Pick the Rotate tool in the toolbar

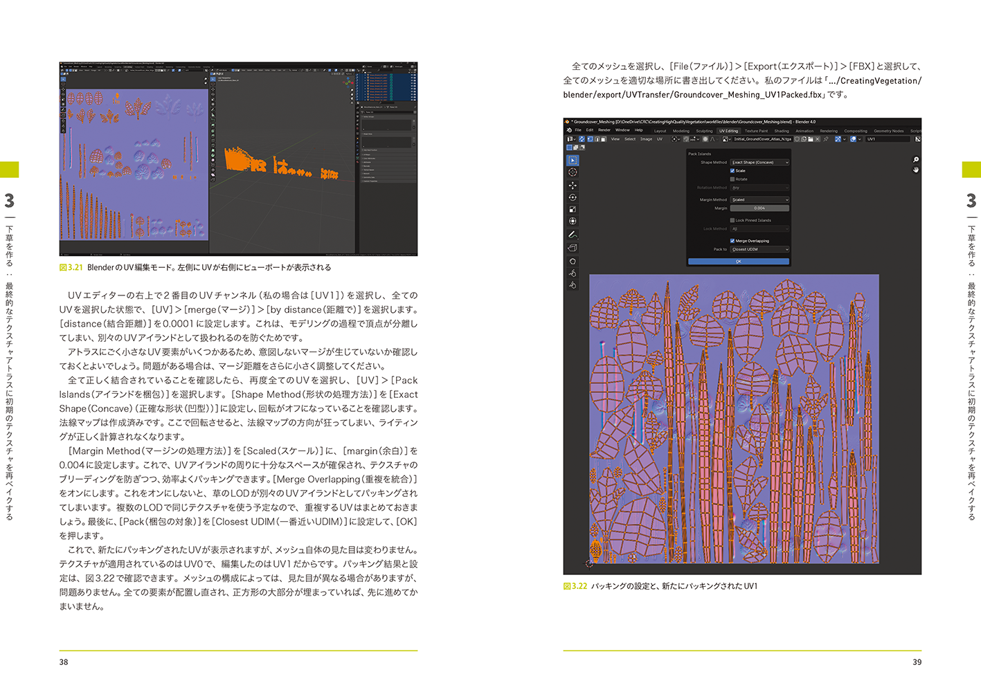click(x=573, y=197)
